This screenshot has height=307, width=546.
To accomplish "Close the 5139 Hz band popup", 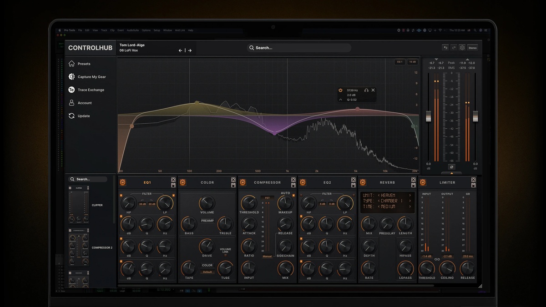I will [373, 91].
